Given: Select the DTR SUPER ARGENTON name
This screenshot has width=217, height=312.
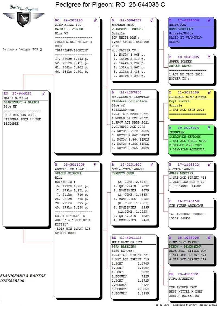Looking at the screenshot, I should [186, 206].
